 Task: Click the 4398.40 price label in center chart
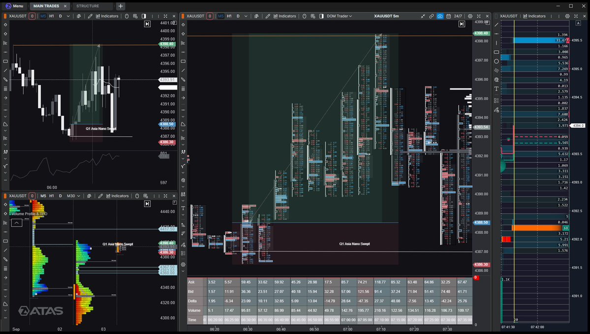481,33
